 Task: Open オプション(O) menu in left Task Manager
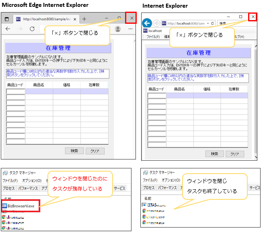32,180
